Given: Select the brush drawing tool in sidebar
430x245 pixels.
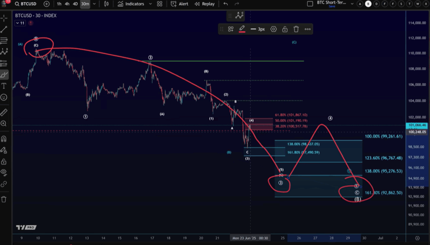Looking at the screenshot, I should coord(4,75).
